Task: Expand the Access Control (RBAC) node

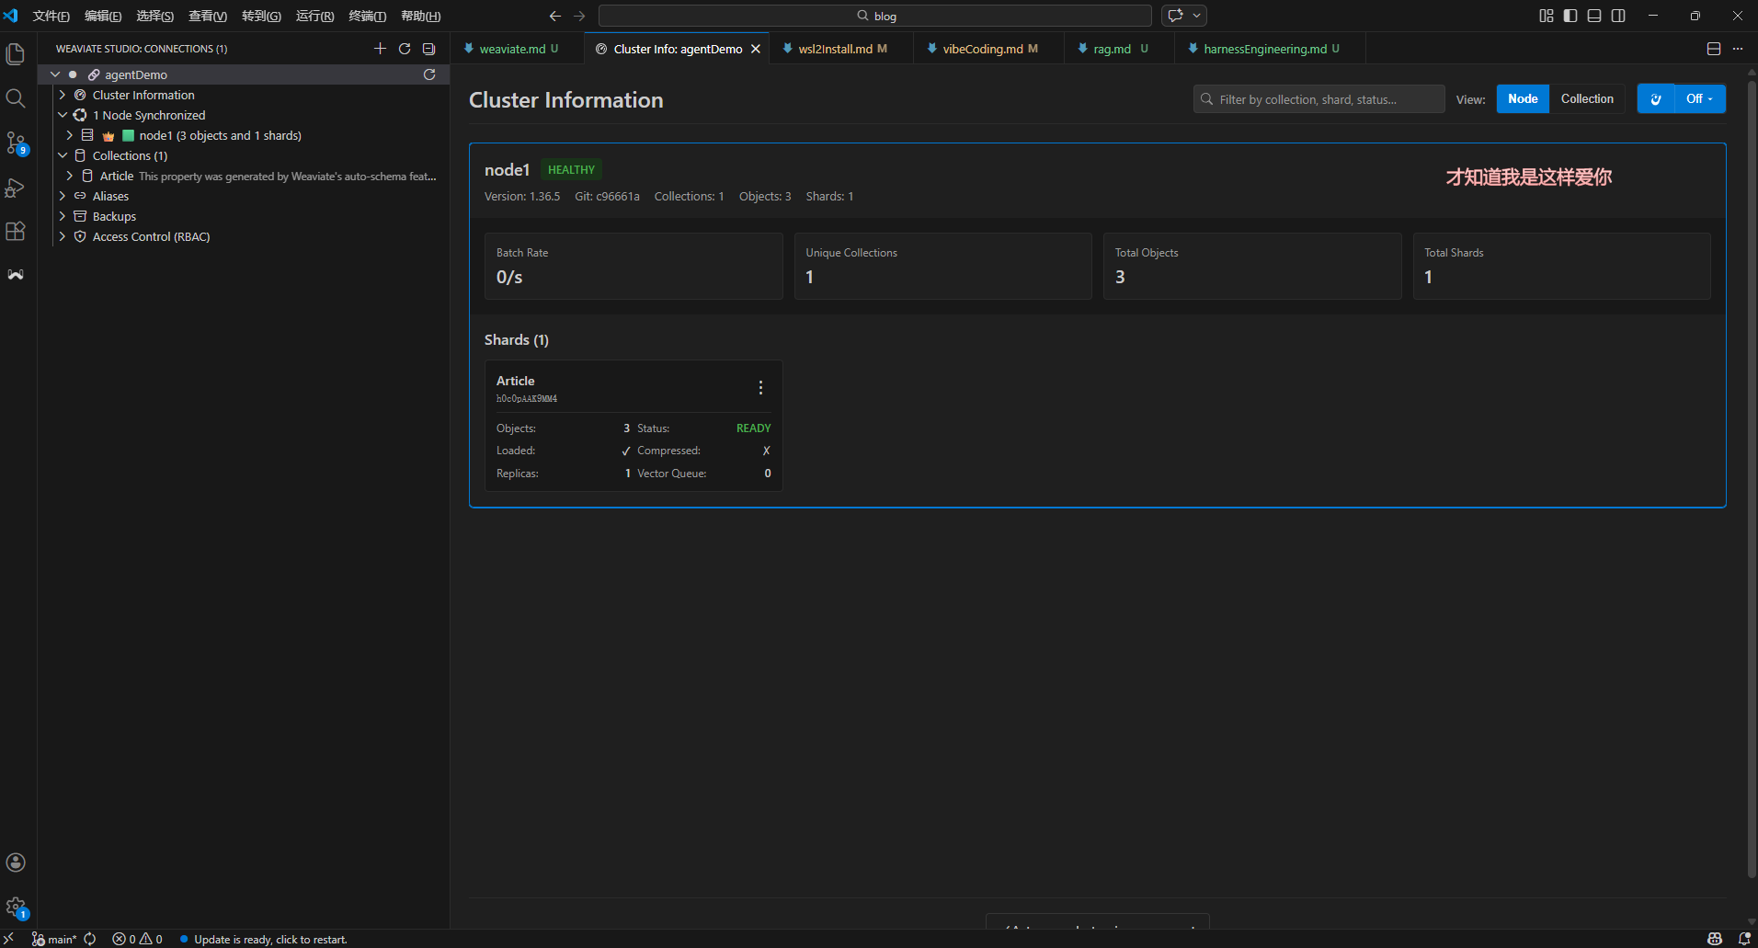Action: (x=63, y=236)
